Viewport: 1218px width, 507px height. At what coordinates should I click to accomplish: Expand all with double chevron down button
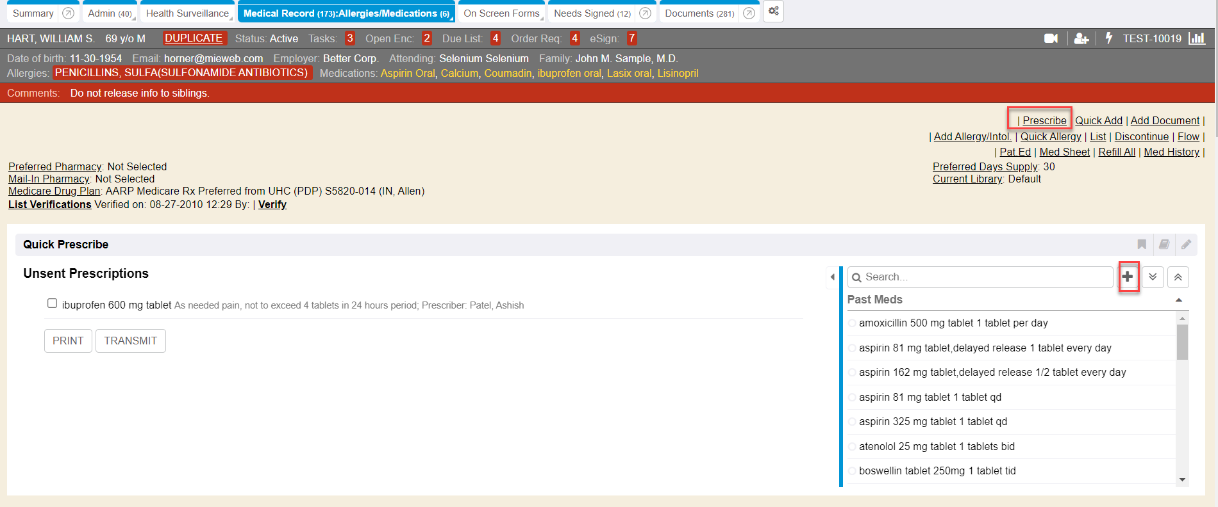(1153, 277)
